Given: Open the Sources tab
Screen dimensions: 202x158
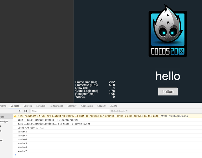Looking at the screenshot, I should [x=28, y=106].
